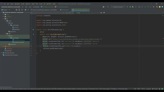Open the VerifyCommands run configuration dropdown
164x92 pixels.
pyautogui.click(x=118, y=7)
